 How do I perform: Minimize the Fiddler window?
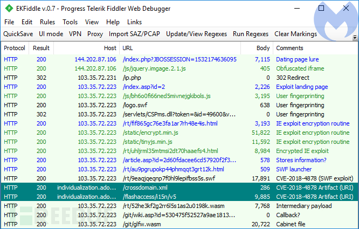point(297,9)
